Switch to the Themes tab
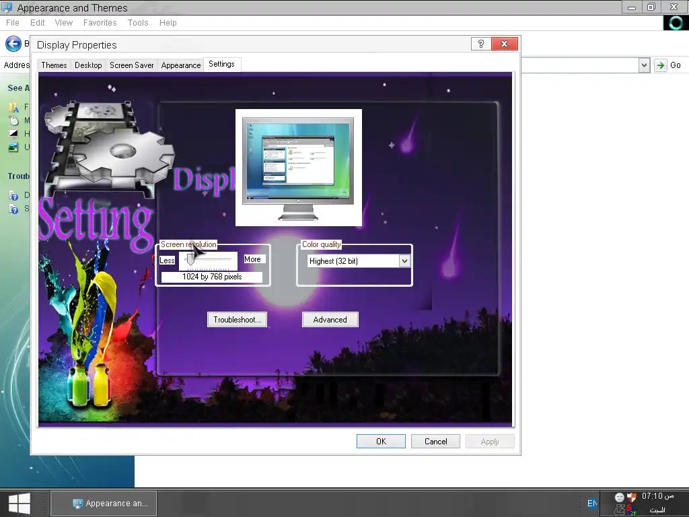Screen dimensions: 689x517 (x=54, y=65)
